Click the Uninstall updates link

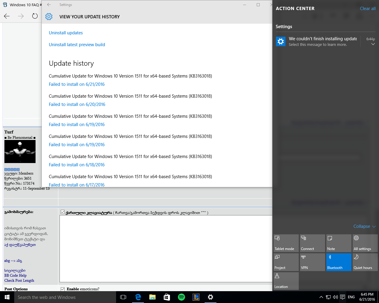pos(66,33)
